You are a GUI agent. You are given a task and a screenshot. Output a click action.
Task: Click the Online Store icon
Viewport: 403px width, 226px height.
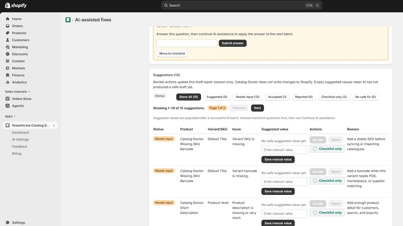point(8,98)
